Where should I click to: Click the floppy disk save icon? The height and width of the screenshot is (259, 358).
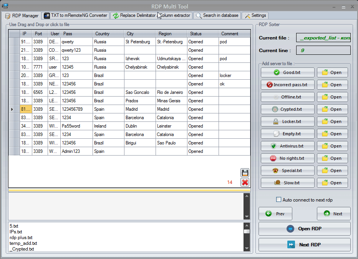click(245, 172)
